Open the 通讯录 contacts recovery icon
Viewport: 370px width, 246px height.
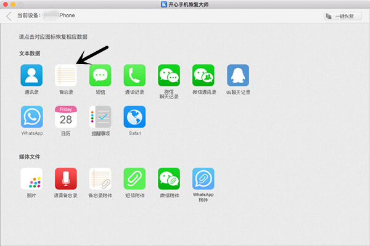[31, 75]
